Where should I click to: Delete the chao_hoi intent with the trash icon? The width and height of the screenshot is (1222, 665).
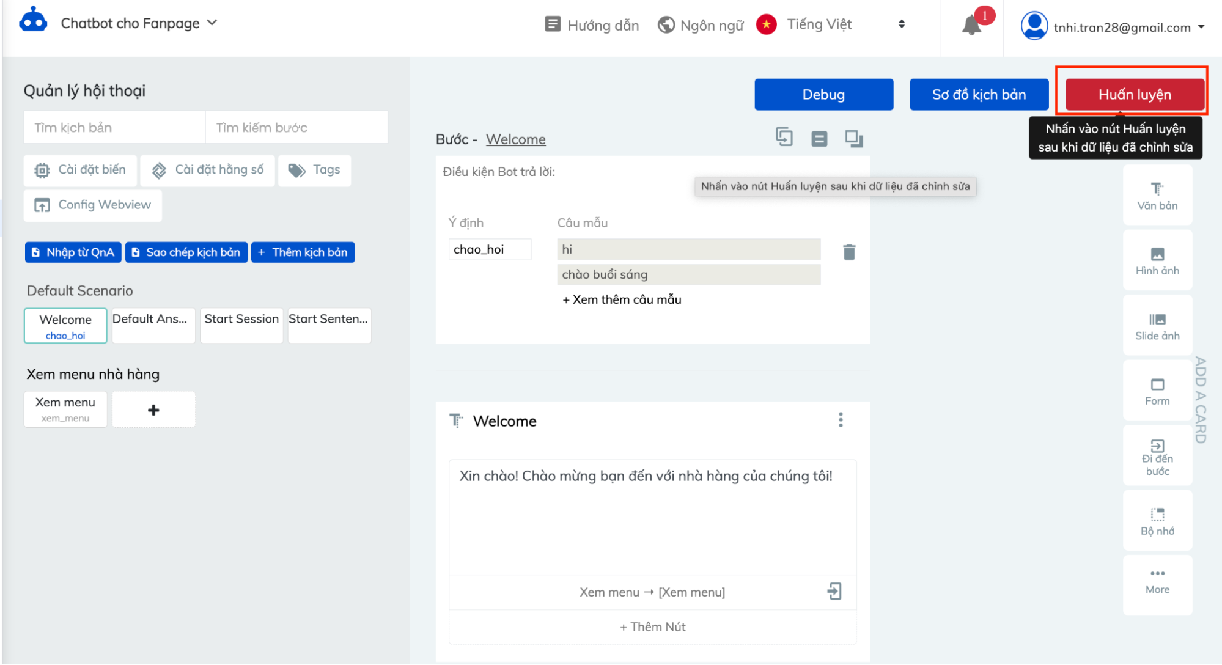(849, 252)
